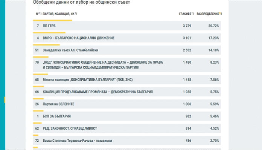Click the 8.23% distribution value
Viewport: 262px width, 150px height.
pyautogui.click(x=215, y=63)
